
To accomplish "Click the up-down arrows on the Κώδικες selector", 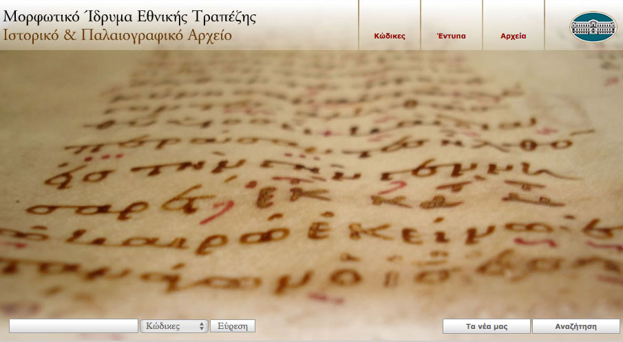I will [x=202, y=326].
